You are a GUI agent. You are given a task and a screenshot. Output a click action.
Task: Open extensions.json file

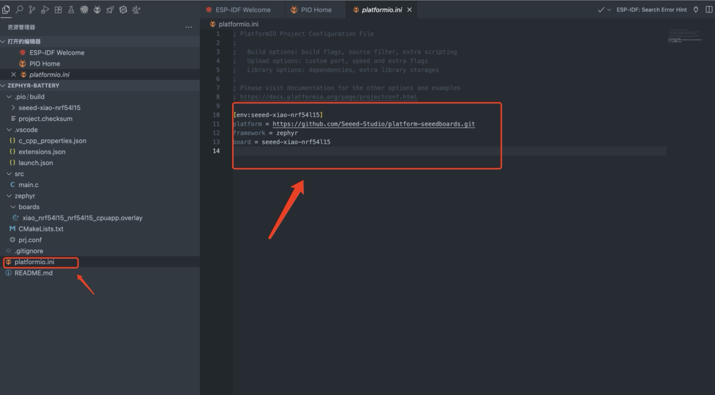coord(99,152)
